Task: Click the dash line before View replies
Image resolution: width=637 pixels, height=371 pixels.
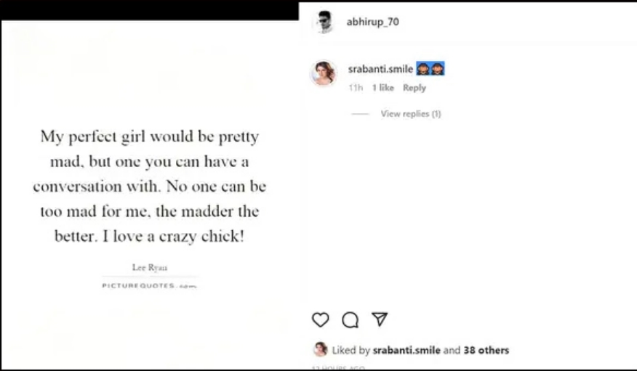Action: pyautogui.click(x=361, y=114)
